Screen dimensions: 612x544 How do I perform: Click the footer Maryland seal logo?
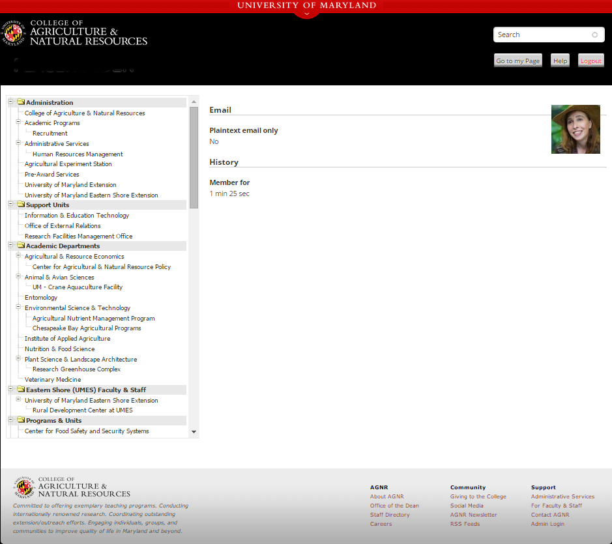coord(24,487)
